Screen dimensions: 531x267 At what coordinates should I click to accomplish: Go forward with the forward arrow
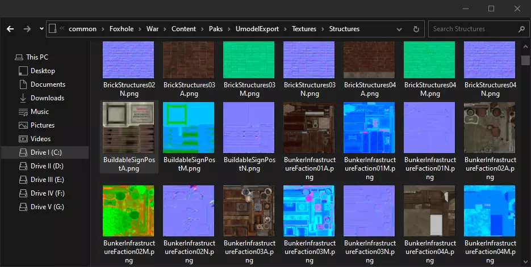[x=27, y=29]
